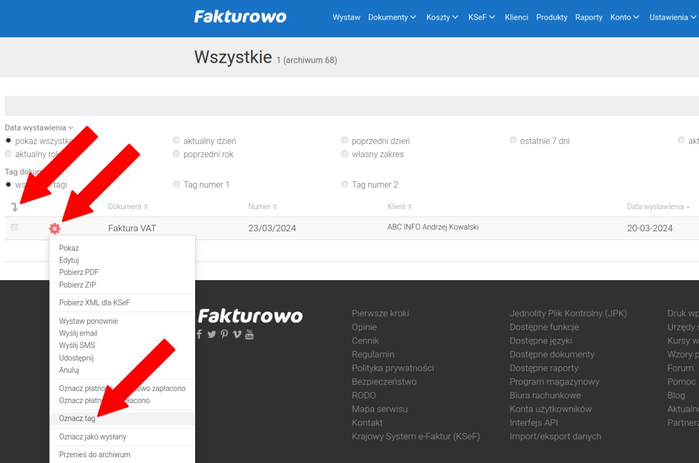
Task: Sort the table by the Numer column
Action: point(263,207)
